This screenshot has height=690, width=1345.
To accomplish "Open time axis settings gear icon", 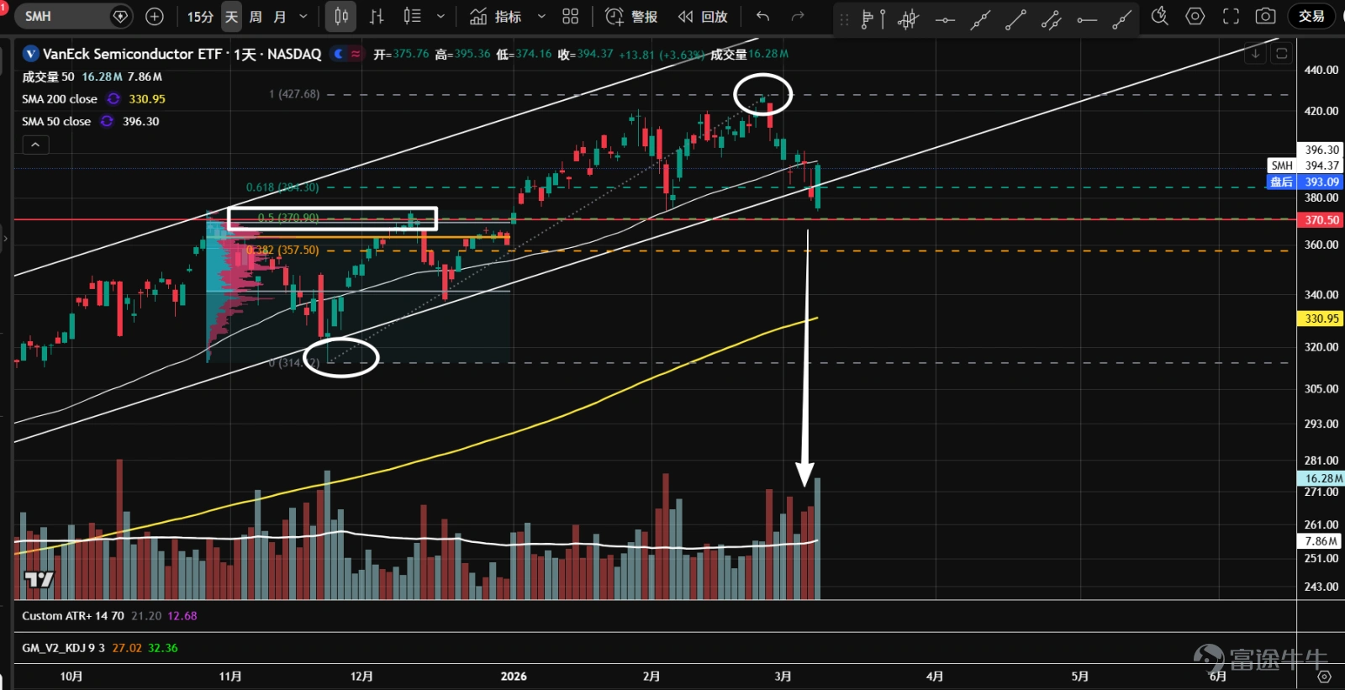I will pyautogui.click(x=1324, y=677).
